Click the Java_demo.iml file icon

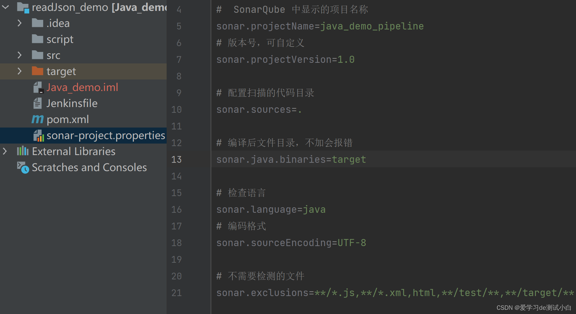[38, 87]
